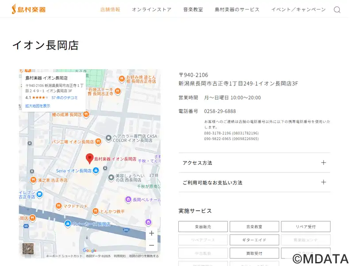Select the ヘアカラー専門店 CASA COLOR marker
Viewport: 354px width, 266px height.
click(108, 138)
